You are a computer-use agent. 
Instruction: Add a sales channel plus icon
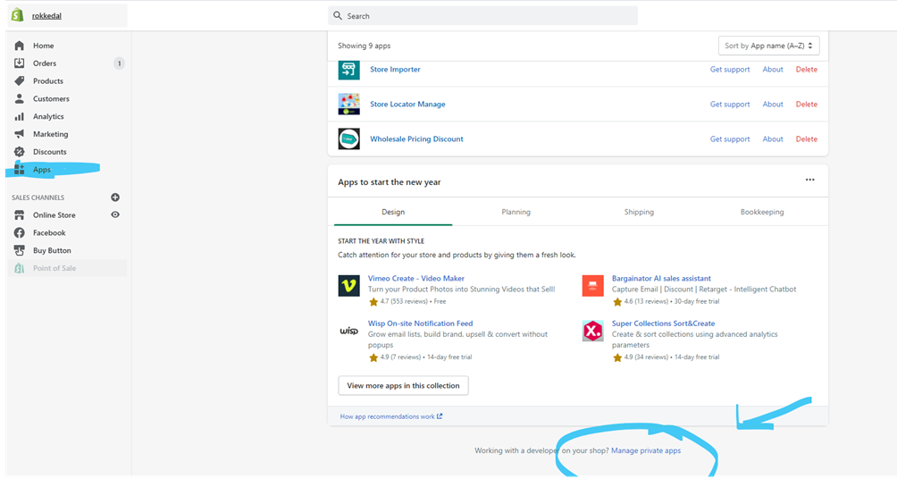coord(114,197)
